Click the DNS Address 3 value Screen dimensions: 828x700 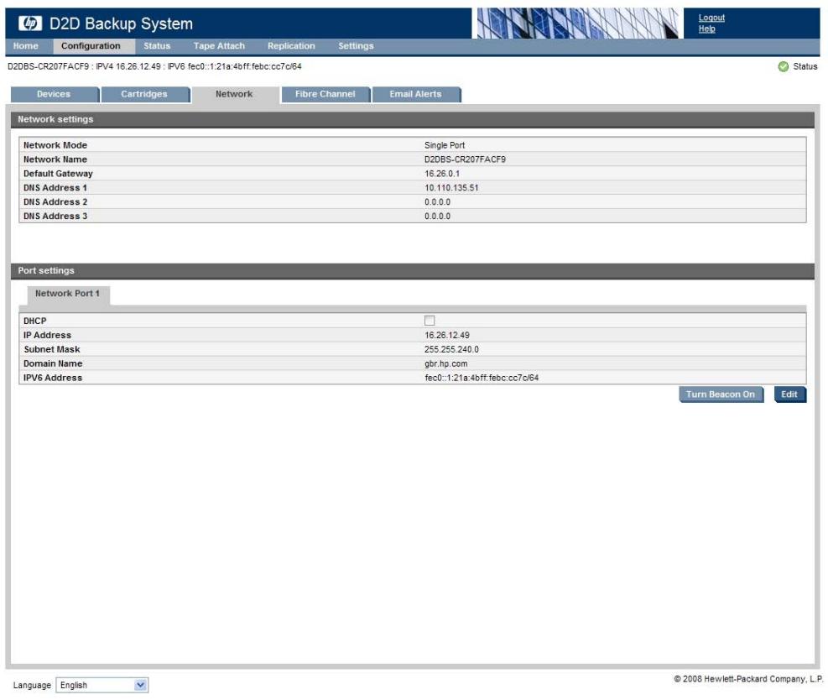click(437, 217)
